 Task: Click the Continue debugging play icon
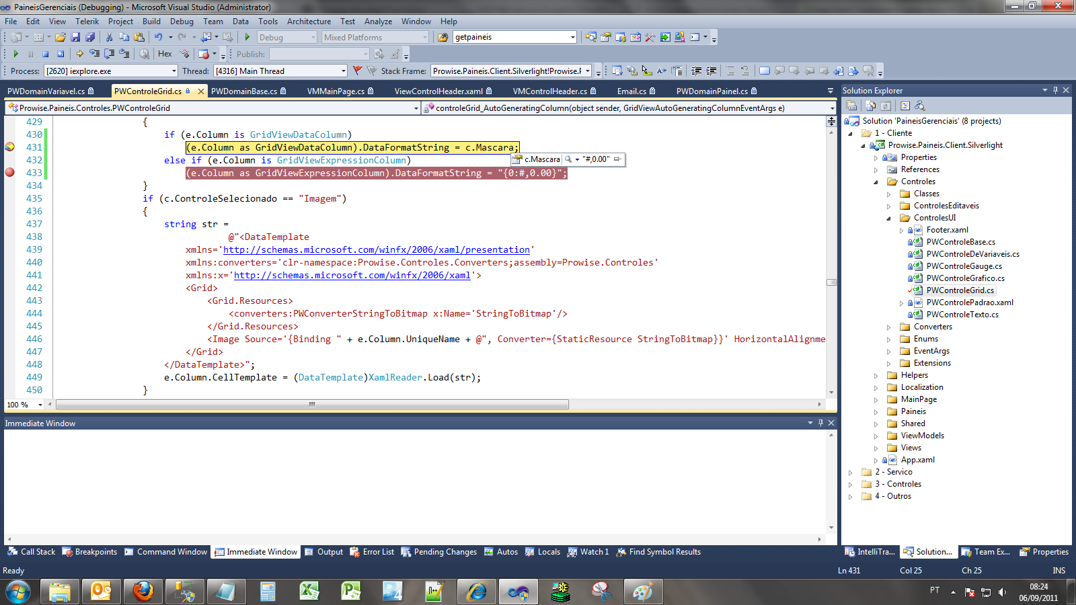pyautogui.click(x=16, y=54)
